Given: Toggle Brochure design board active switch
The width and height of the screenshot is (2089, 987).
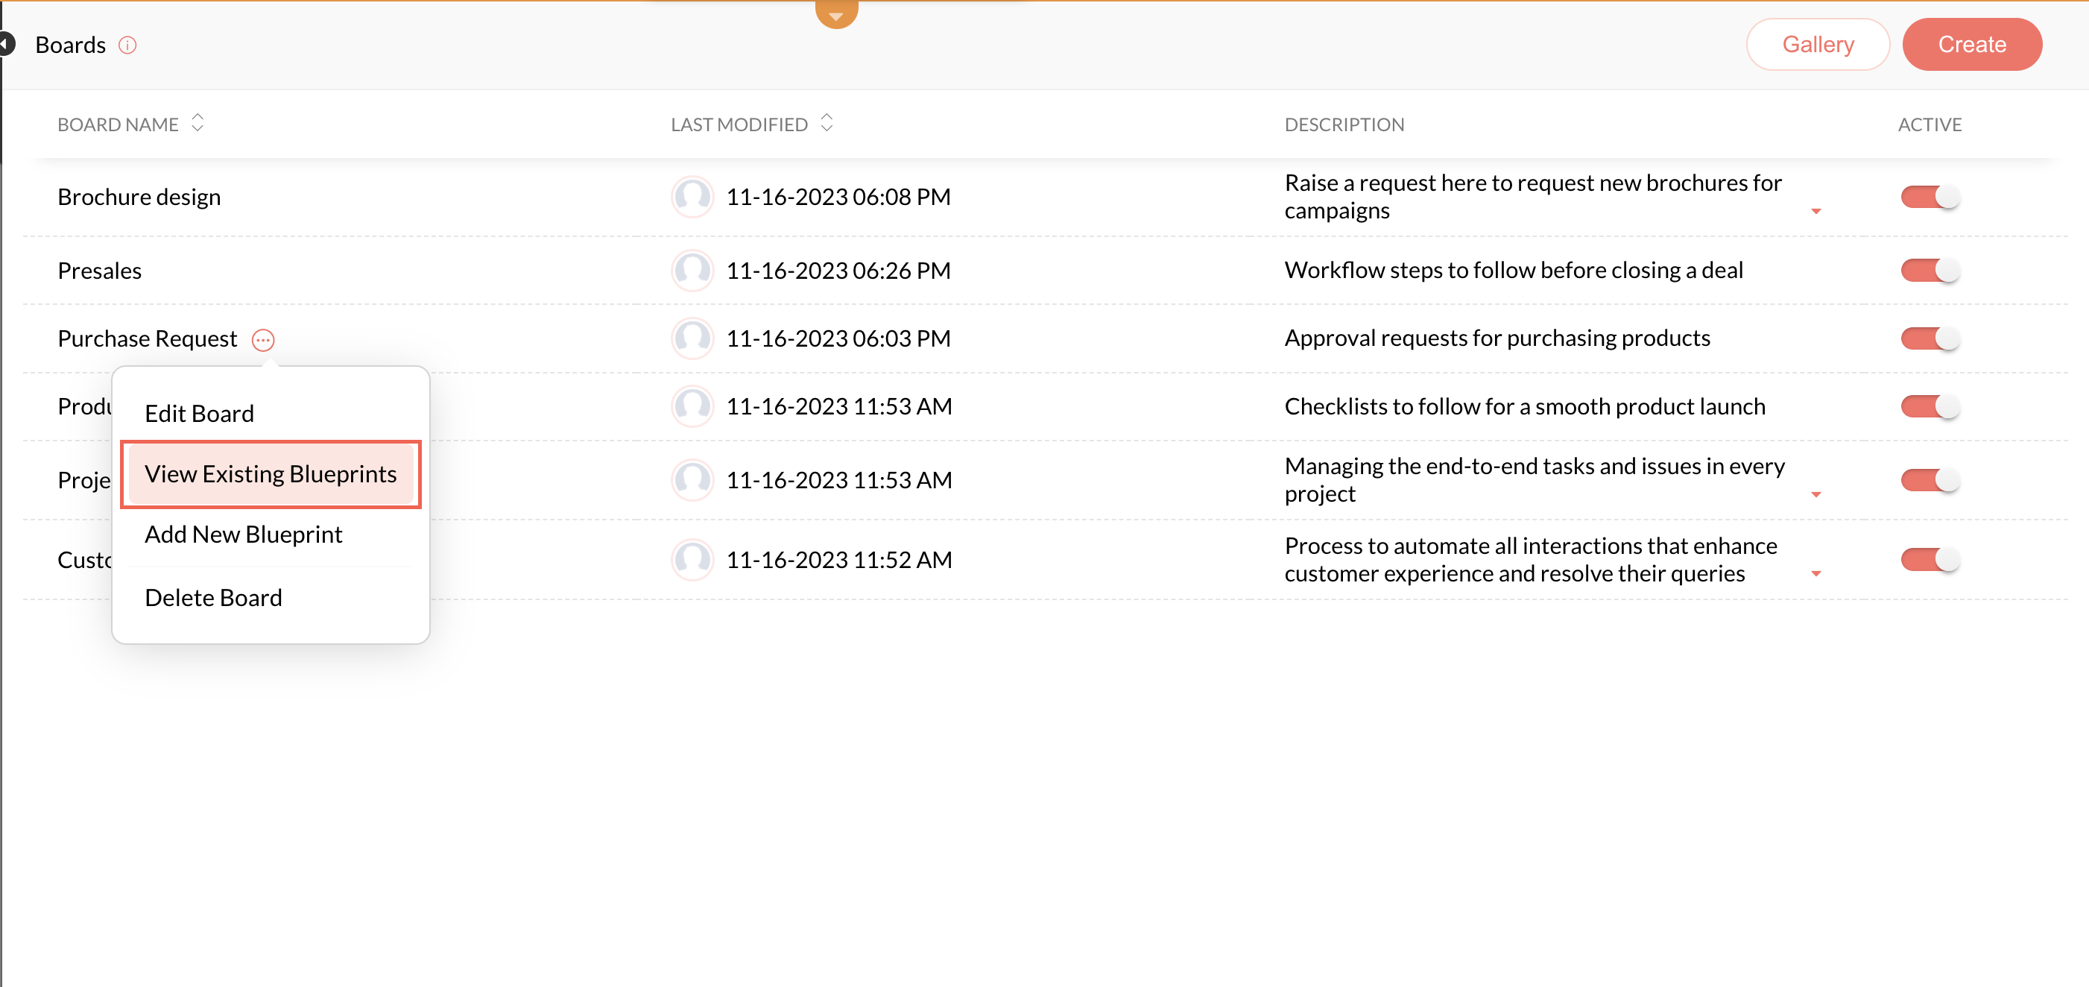Looking at the screenshot, I should point(1930,197).
